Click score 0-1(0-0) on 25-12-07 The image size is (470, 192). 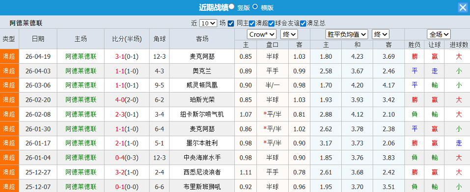pos(127,187)
